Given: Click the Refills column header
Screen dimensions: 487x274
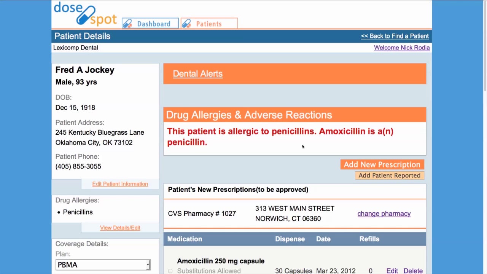Looking at the screenshot, I should pyautogui.click(x=369, y=239).
